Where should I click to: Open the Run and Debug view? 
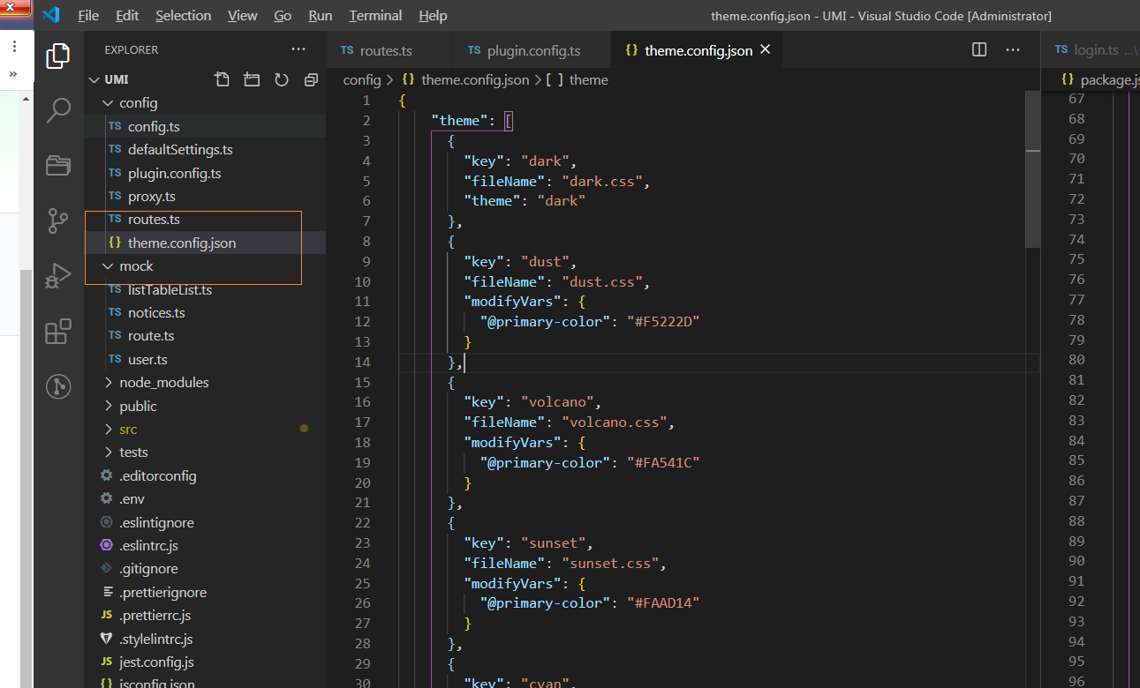(x=57, y=275)
